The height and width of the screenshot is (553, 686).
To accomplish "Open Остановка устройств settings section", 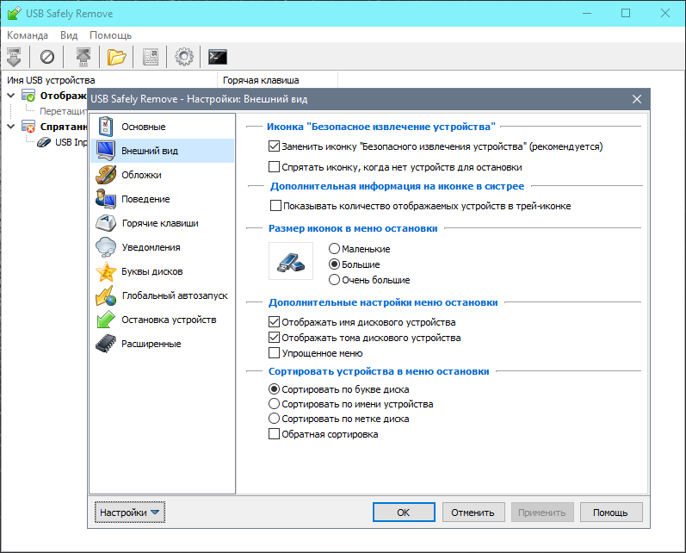I will pos(168,320).
